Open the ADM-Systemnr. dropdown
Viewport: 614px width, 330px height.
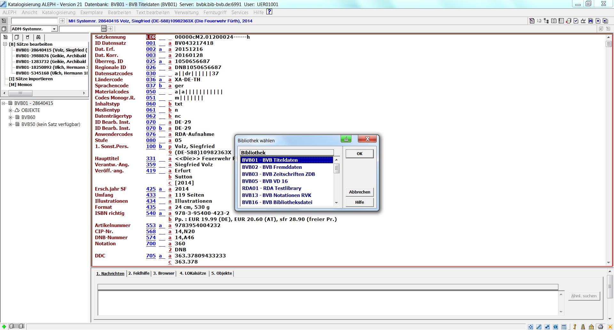[54, 29]
